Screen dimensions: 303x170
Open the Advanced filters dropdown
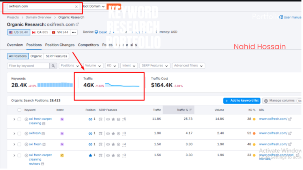pyautogui.click(x=189, y=66)
